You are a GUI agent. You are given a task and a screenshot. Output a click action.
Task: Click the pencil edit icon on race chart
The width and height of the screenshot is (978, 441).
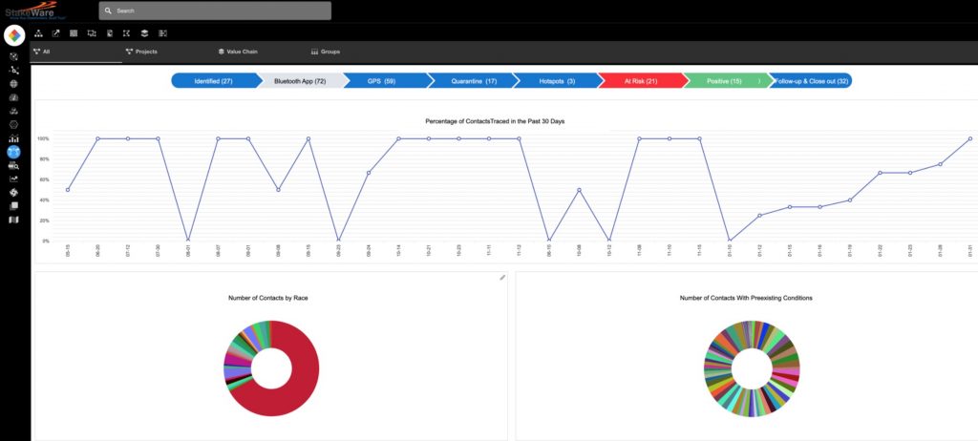pyautogui.click(x=502, y=278)
